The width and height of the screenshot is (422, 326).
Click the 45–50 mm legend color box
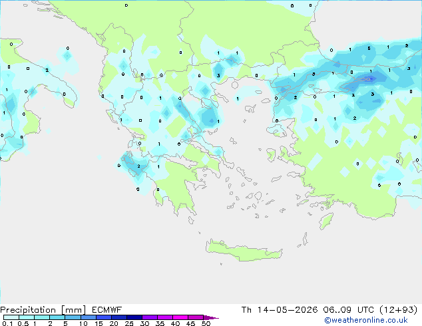pyautogui.click(x=196, y=317)
